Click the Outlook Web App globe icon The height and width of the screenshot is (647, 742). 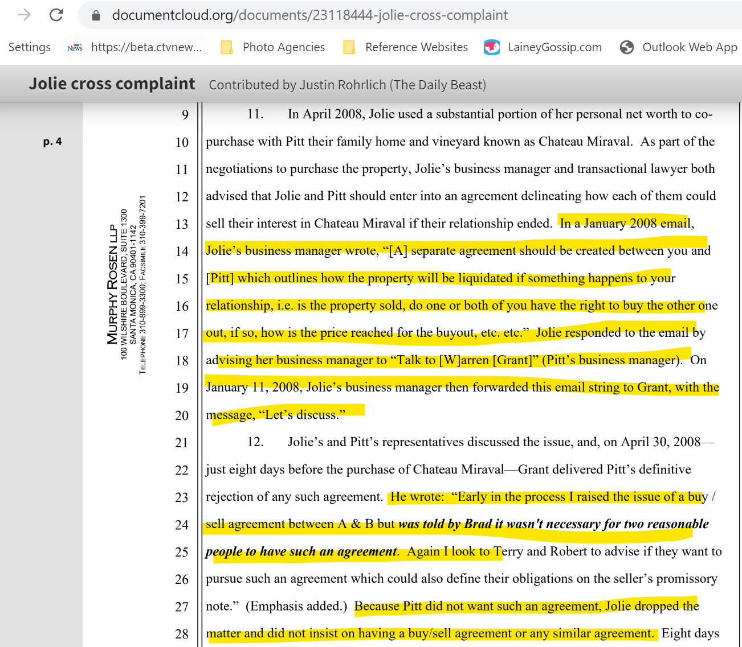tap(627, 47)
